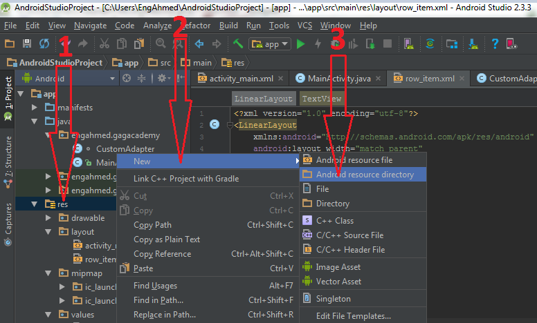Open the VCS menu
537x323 pixels.
click(304, 26)
